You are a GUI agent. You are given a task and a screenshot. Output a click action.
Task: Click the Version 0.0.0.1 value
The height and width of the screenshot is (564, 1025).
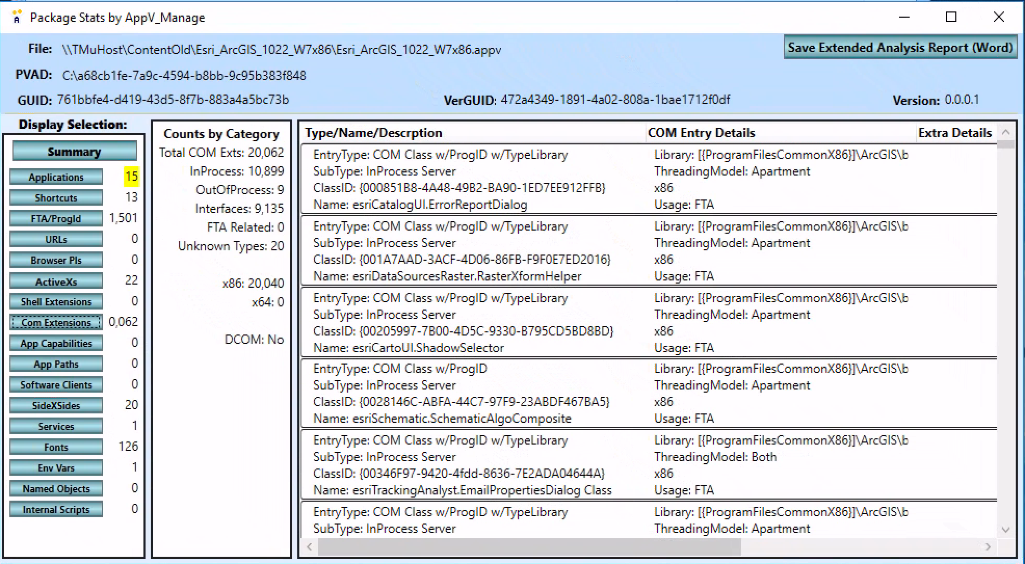tap(962, 100)
